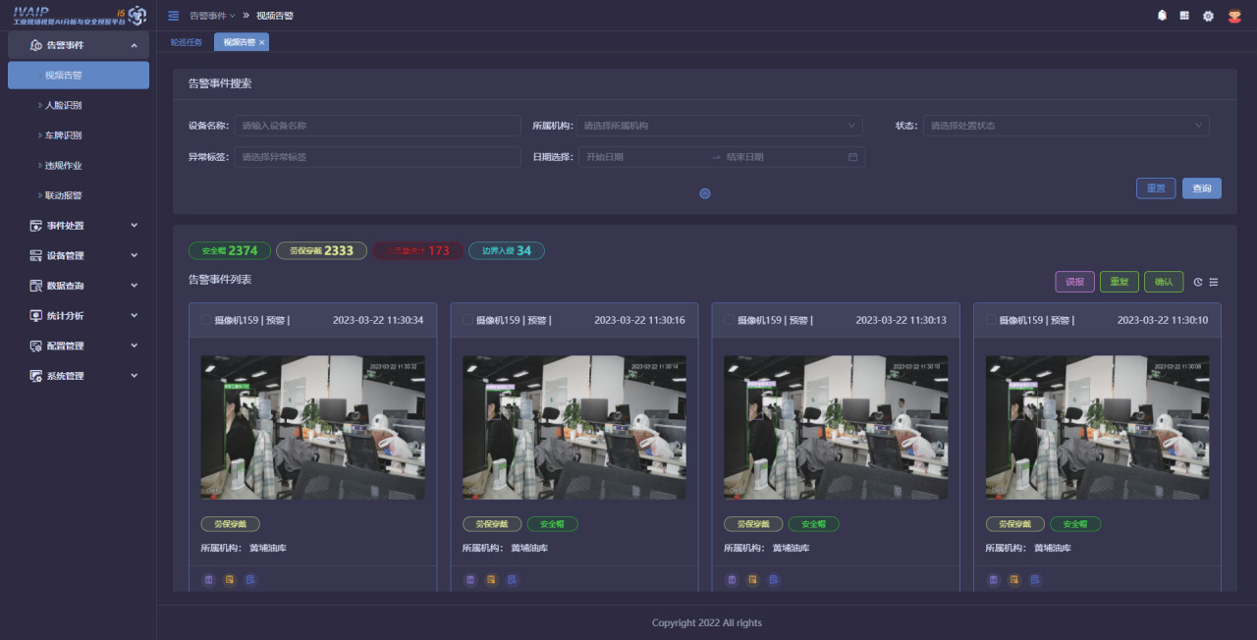The width and height of the screenshot is (1257, 640).
Task: Check the 11:30:10 alarm card checkbox
Action: coord(990,320)
